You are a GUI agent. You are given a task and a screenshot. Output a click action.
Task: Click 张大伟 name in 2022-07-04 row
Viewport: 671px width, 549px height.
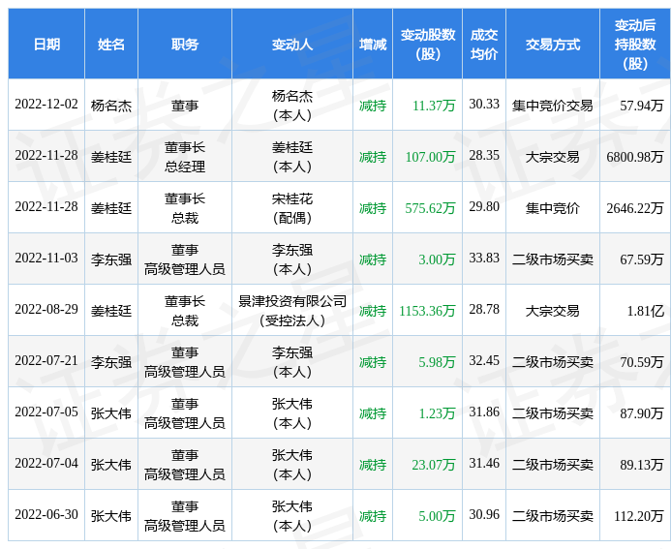(111, 465)
